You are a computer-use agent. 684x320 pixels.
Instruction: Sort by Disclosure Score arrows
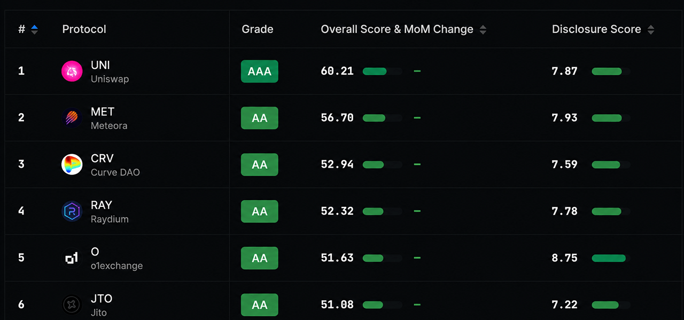(650, 30)
